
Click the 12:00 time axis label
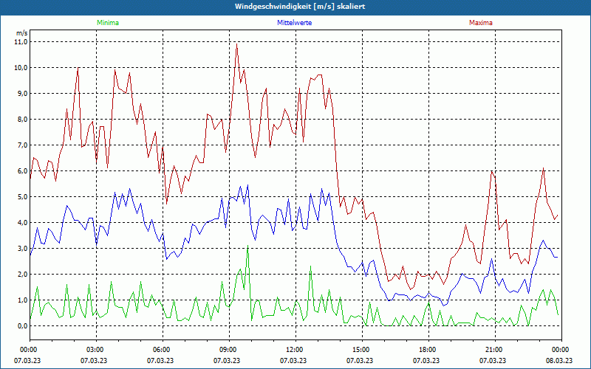[294, 350]
